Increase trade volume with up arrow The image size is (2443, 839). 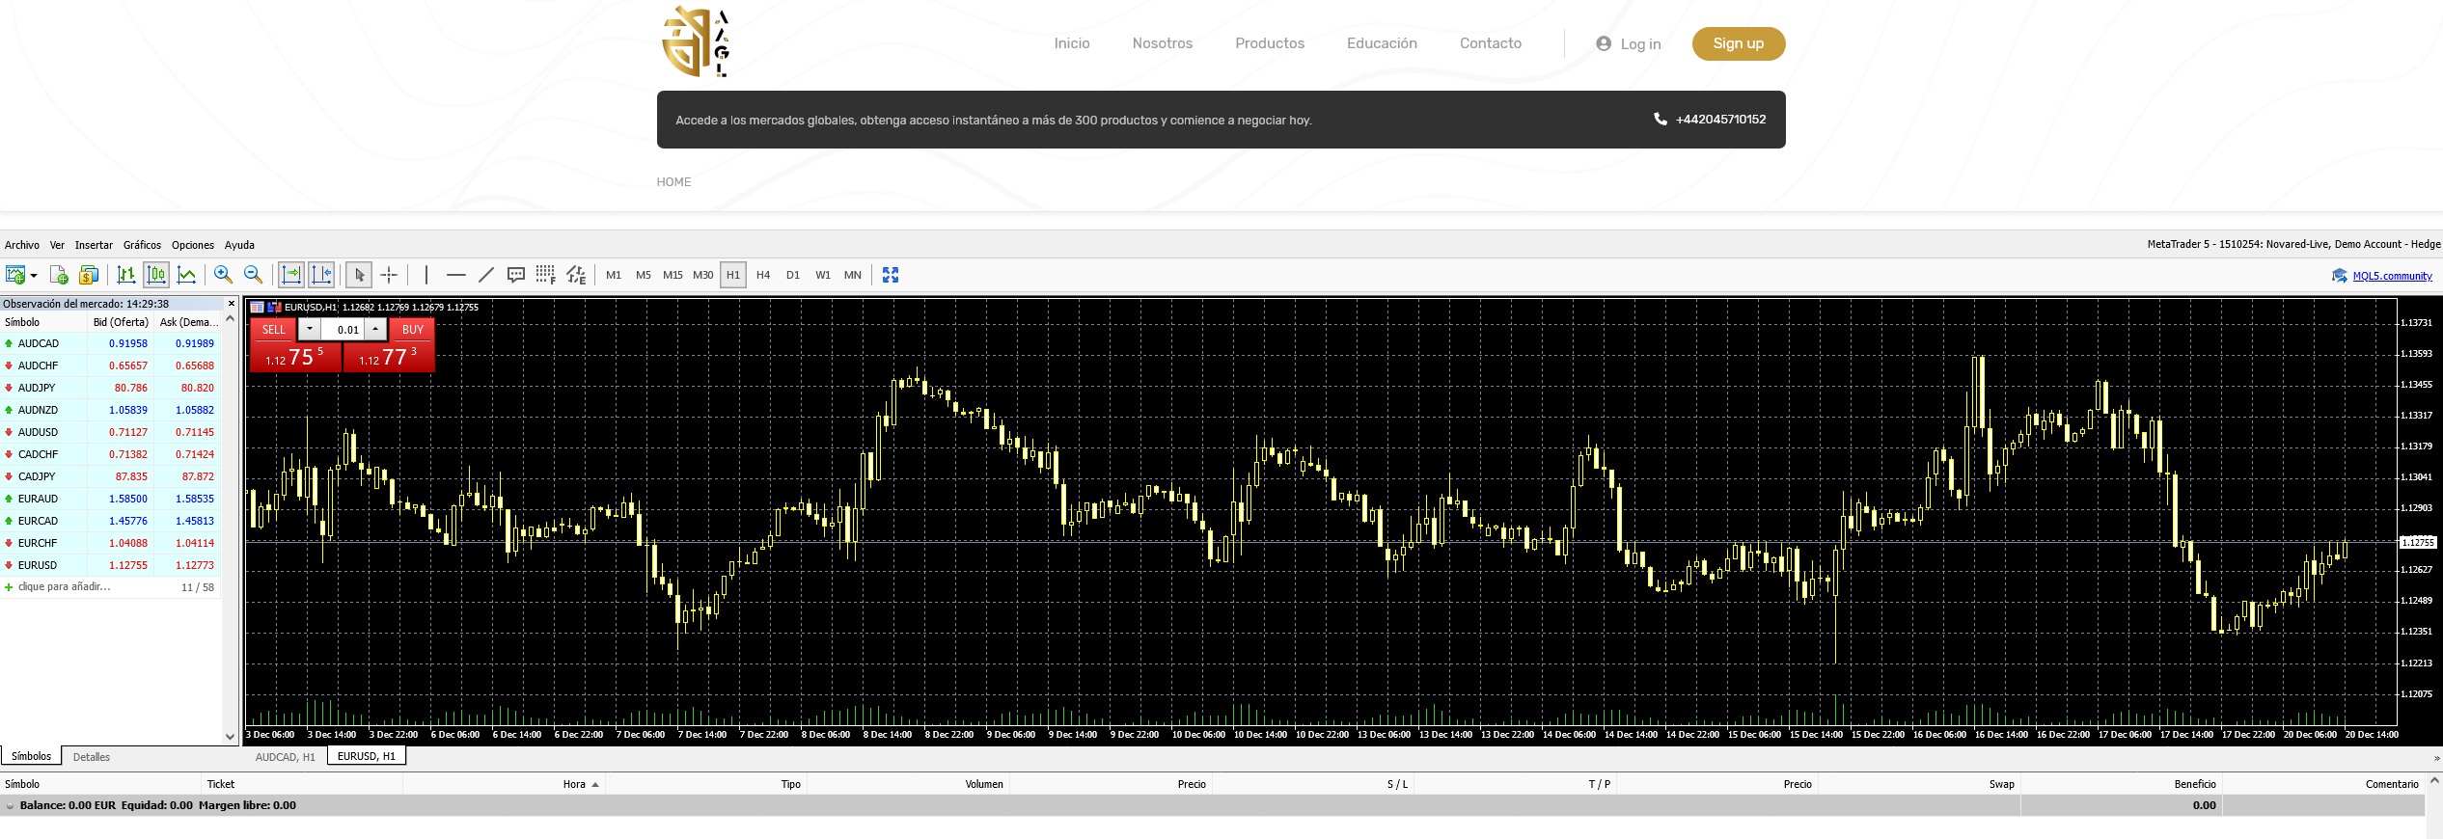tap(375, 329)
